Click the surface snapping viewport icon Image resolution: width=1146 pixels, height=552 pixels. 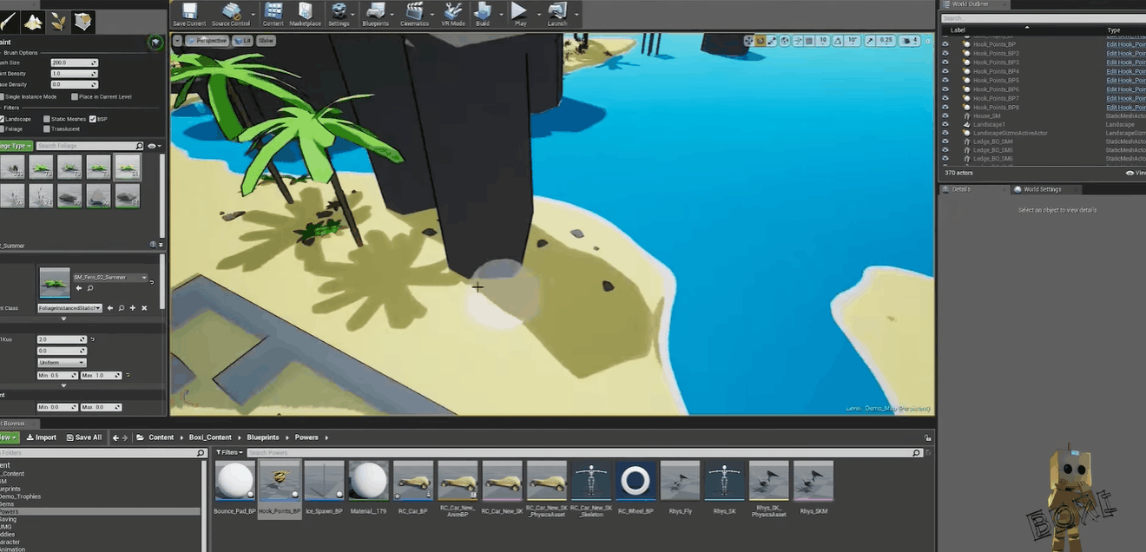click(x=797, y=41)
